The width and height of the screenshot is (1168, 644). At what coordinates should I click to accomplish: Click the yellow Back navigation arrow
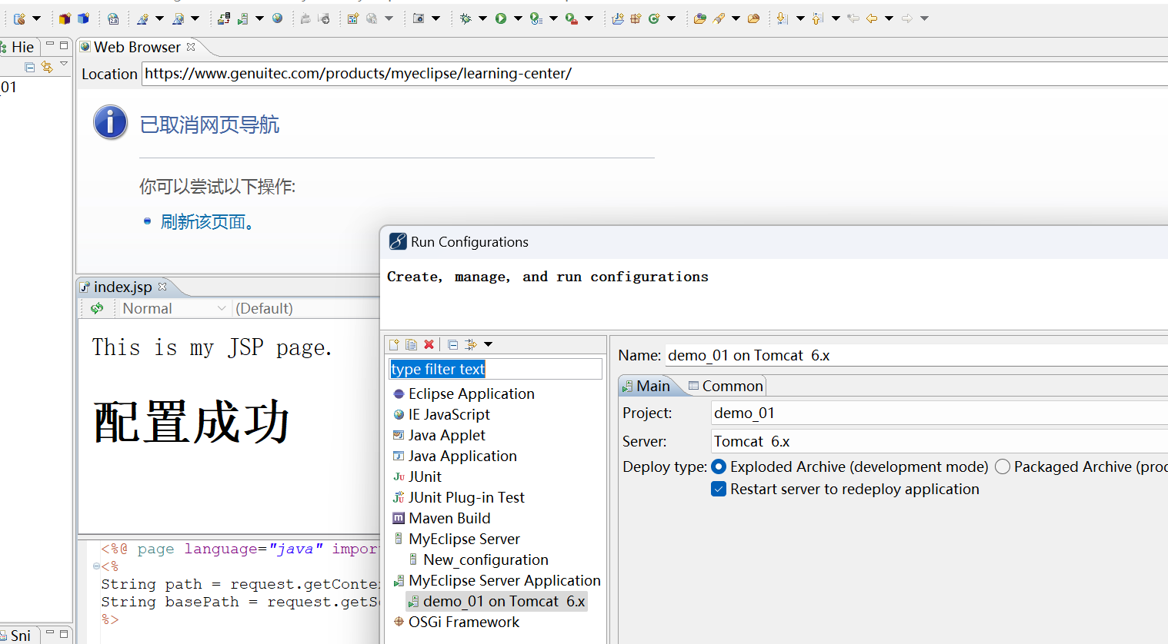click(x=872, y=18)
